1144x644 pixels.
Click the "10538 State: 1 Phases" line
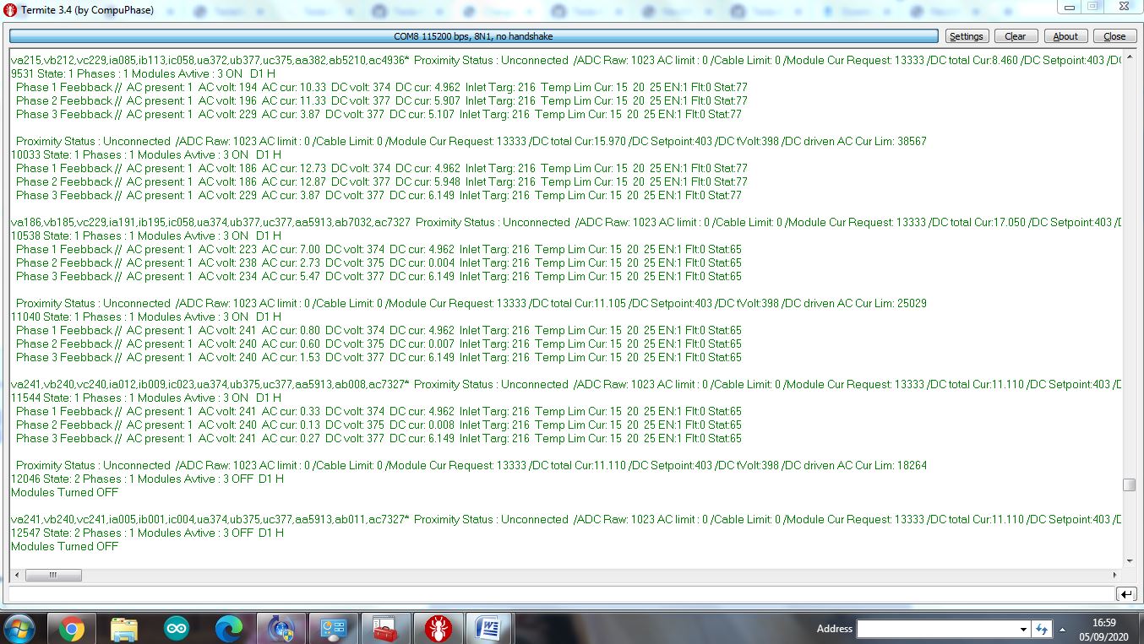click(x=146, y=235)
